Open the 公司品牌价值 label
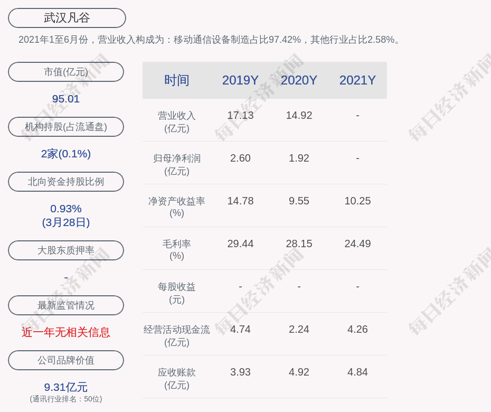Image resolution: width=491 pixels, height=412 pixels. pos(66,360)
